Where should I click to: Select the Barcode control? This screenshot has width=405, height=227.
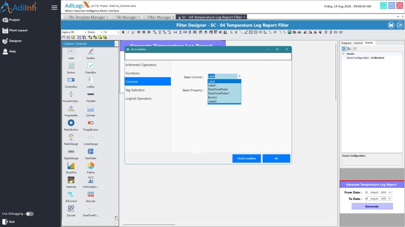(x=91, y=197)
